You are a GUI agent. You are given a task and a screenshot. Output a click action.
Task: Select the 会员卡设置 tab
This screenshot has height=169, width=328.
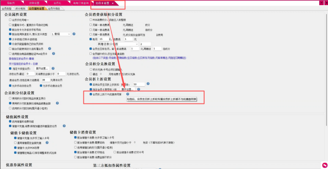102,3
